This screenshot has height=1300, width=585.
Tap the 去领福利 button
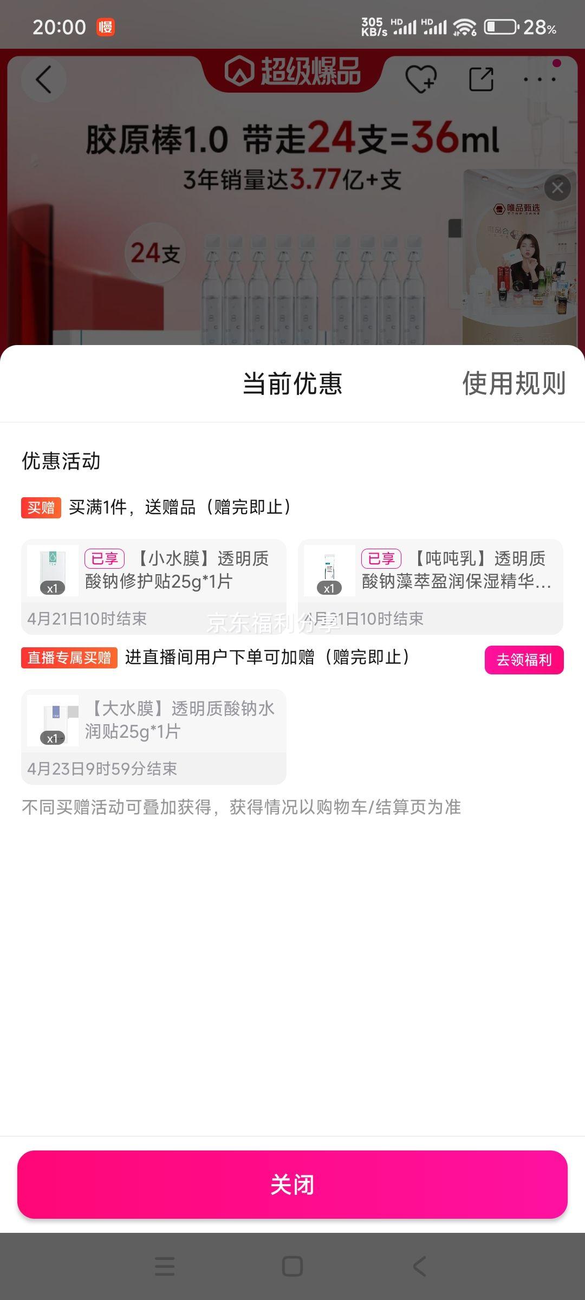pos(524,660)
